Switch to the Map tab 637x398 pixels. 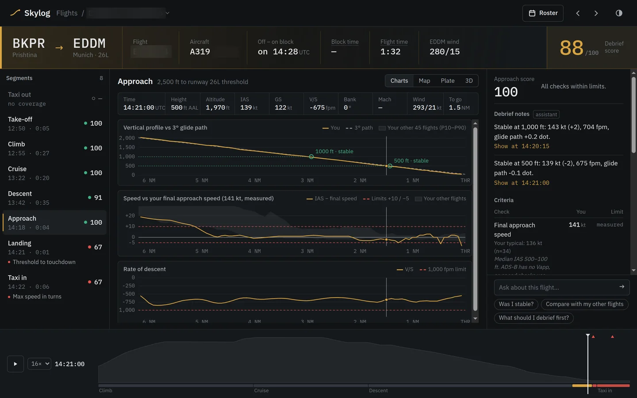pyautogui.click(x=424, y=81)
